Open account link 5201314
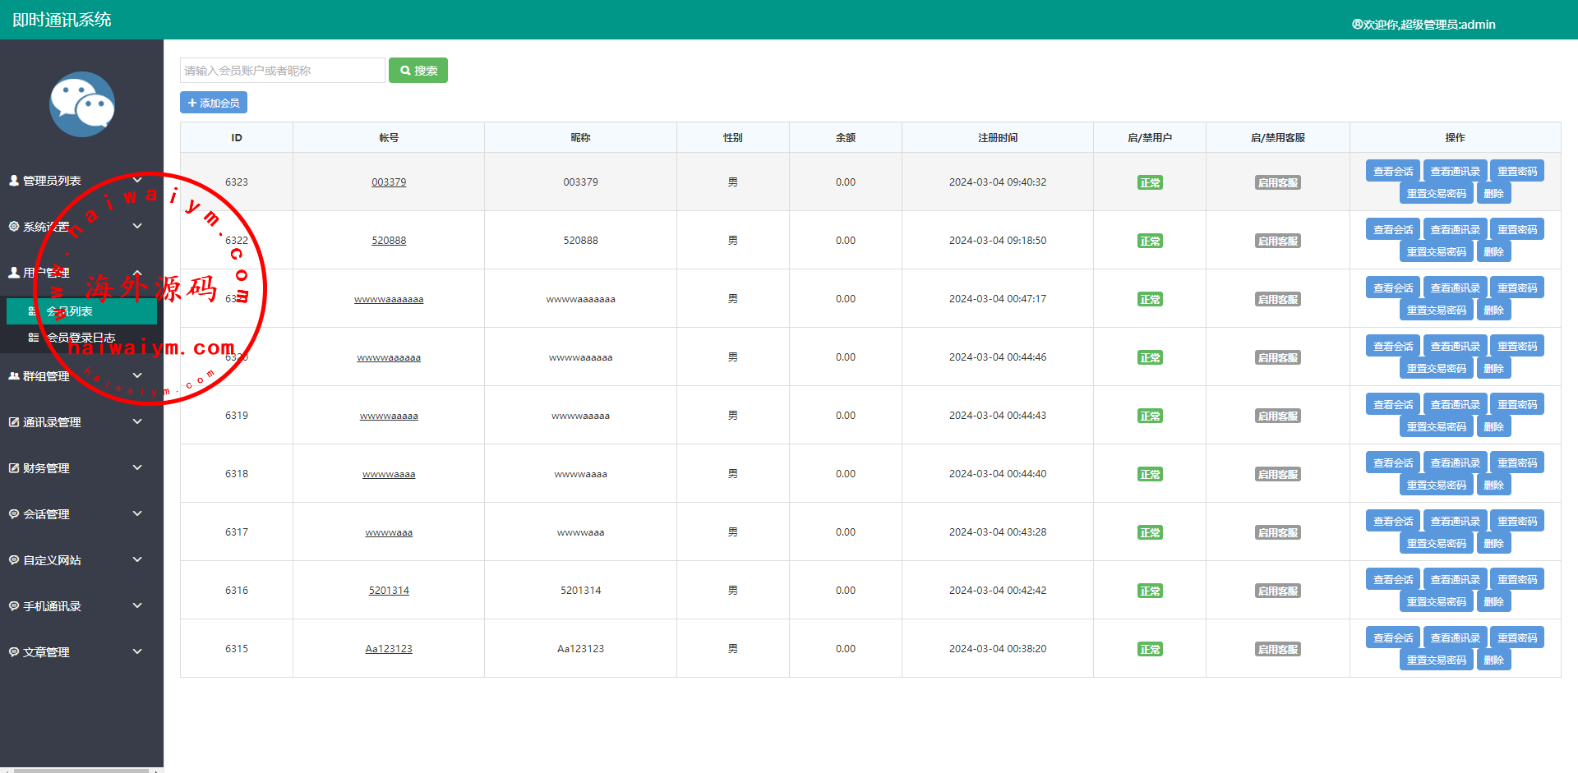The image size is (1578, 773). 389,591
